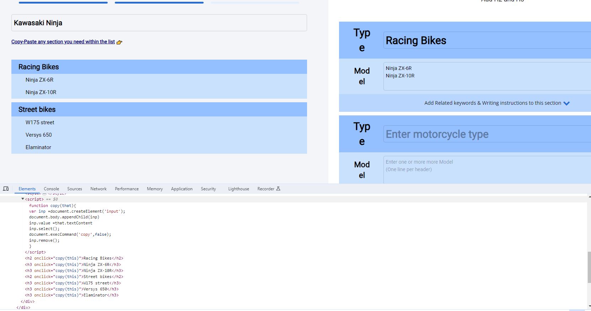The height and width of the screenshot is (311, 591).
Task: Open the Sources tab
Action: tap(75, 189)
